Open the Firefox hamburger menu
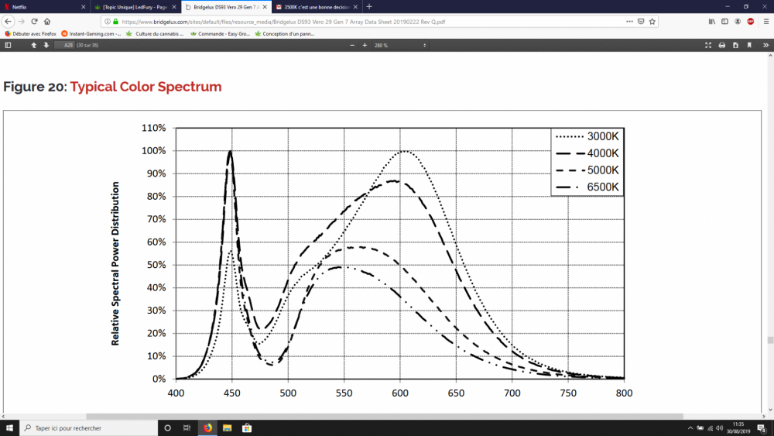This screenshot has width=774, height=436. tap(766, 21)
